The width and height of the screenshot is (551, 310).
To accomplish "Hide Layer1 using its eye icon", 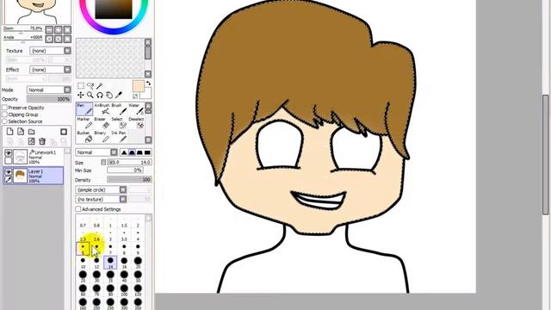I will tap(8, 172).
